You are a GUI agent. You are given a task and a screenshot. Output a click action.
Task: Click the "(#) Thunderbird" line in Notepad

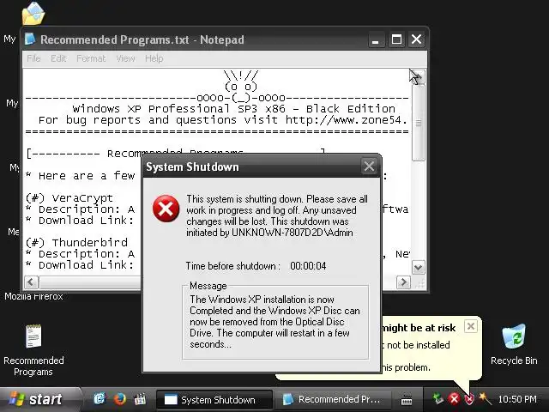pyautogui.click(x=76, y=242)
